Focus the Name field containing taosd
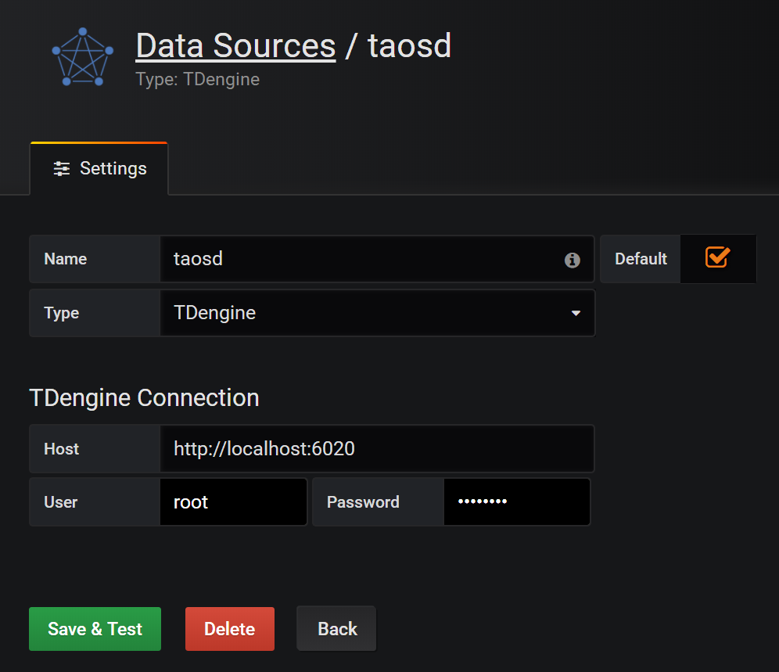 click(360, 259)
